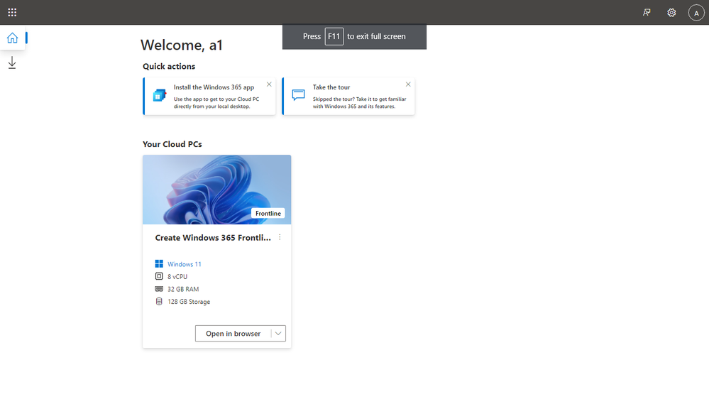Click the chat bubble tour icon
This screenshot has height=399, width=709.
coord(298,95)
